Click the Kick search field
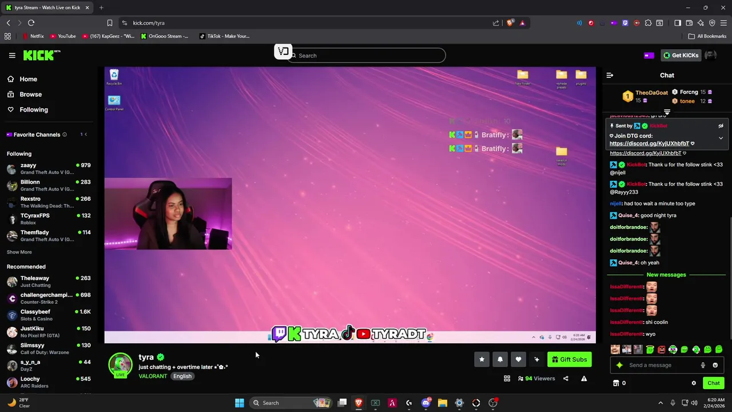732x412 pixels. click(366, 56)
